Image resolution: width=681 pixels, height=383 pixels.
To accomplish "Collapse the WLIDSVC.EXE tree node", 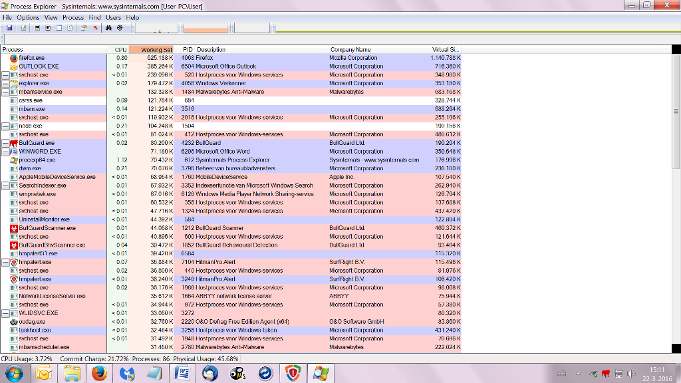I will (5, 313).
